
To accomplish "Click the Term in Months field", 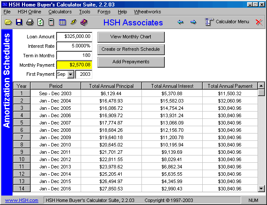I will (74, 56).
